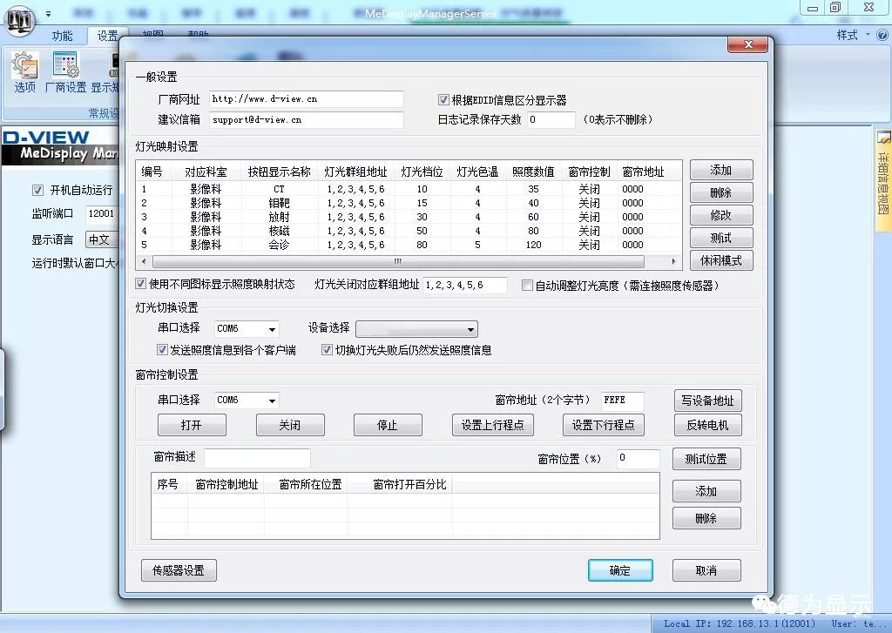Click the Local IP status bar entry
Viewport: 892px width, 633px height.
(739, 624)
